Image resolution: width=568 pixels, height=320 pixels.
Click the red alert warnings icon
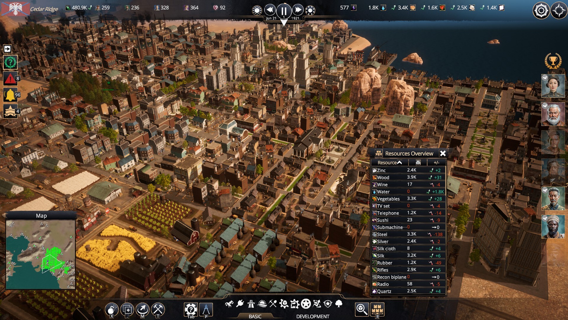(x=10, y=79)
